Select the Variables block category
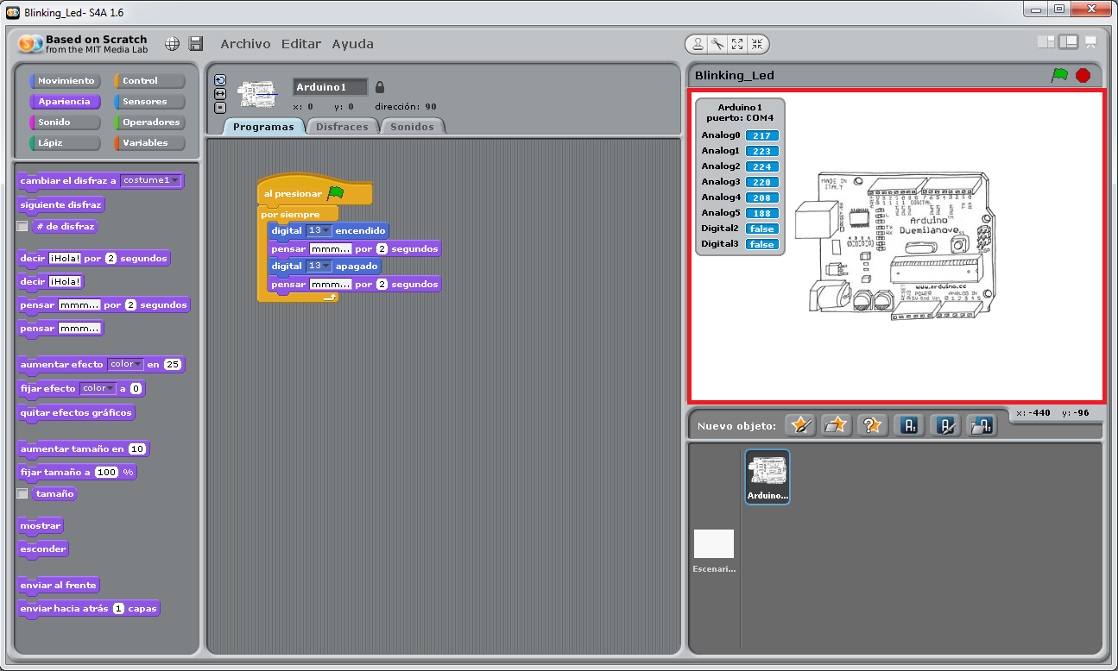Viewport: 1118px width, 671px height. [x=149, y=143]
